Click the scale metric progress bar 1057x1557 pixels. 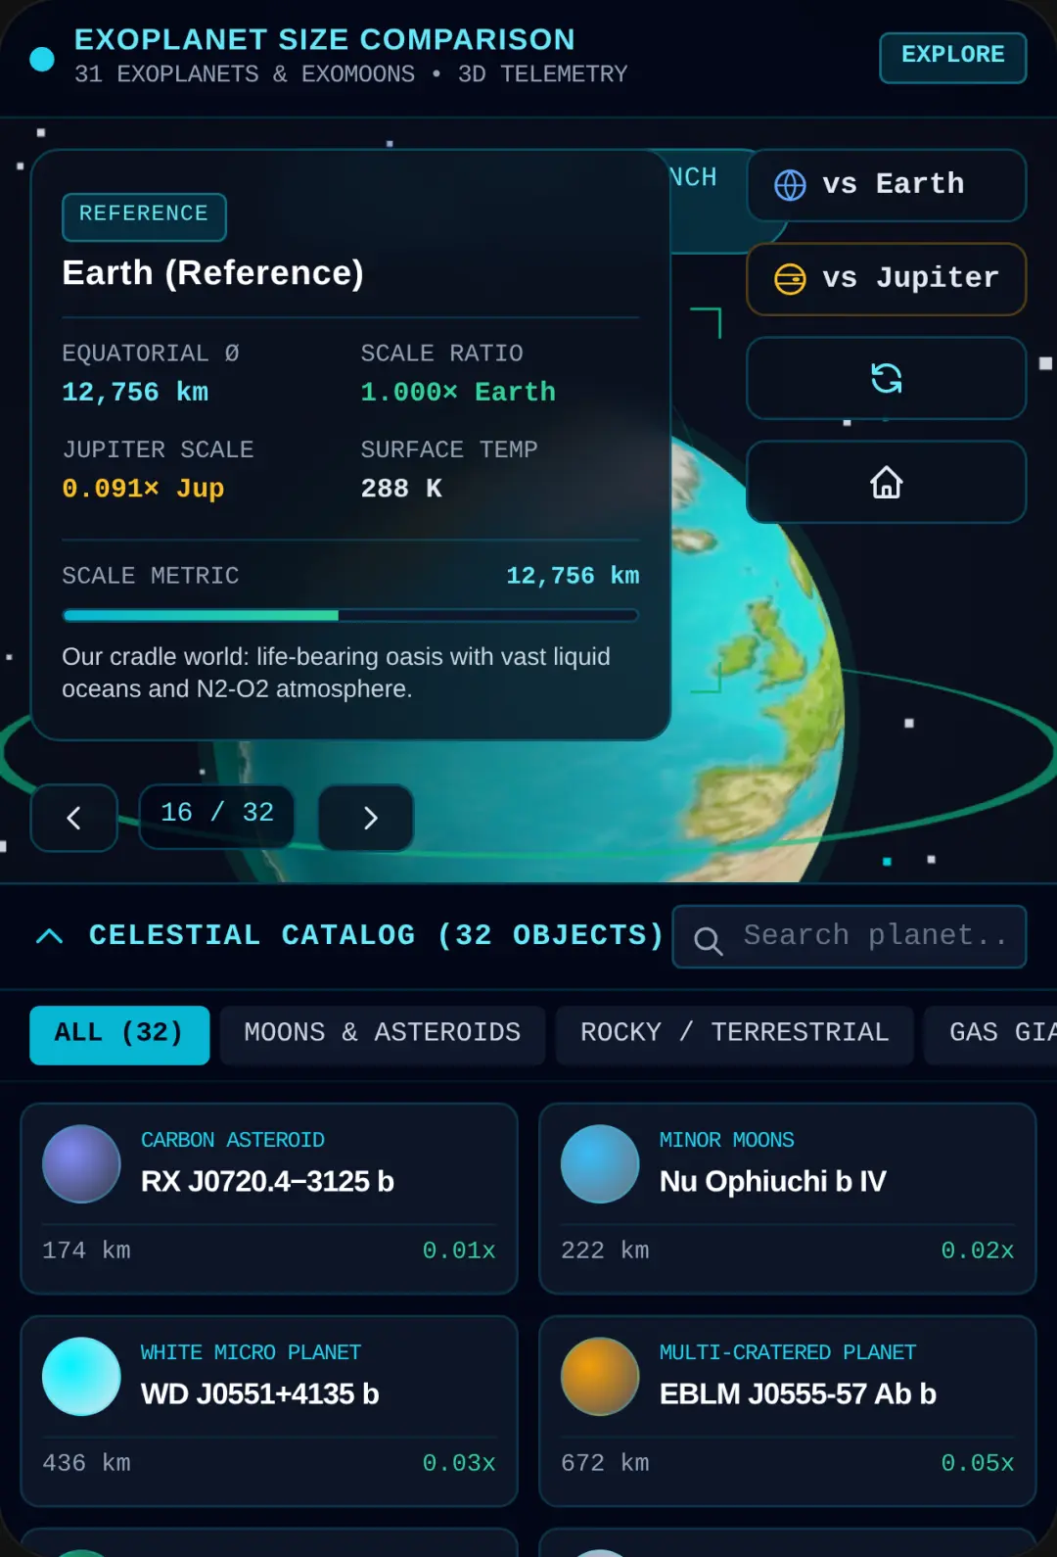(350, 616)
